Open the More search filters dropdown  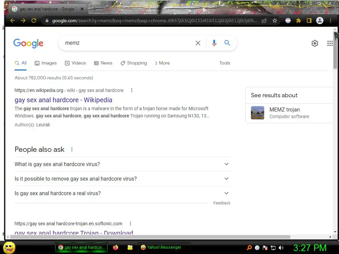162,63
